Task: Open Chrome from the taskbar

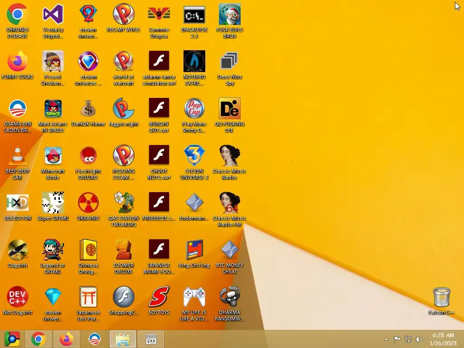Action: click(x=39, y=339)
